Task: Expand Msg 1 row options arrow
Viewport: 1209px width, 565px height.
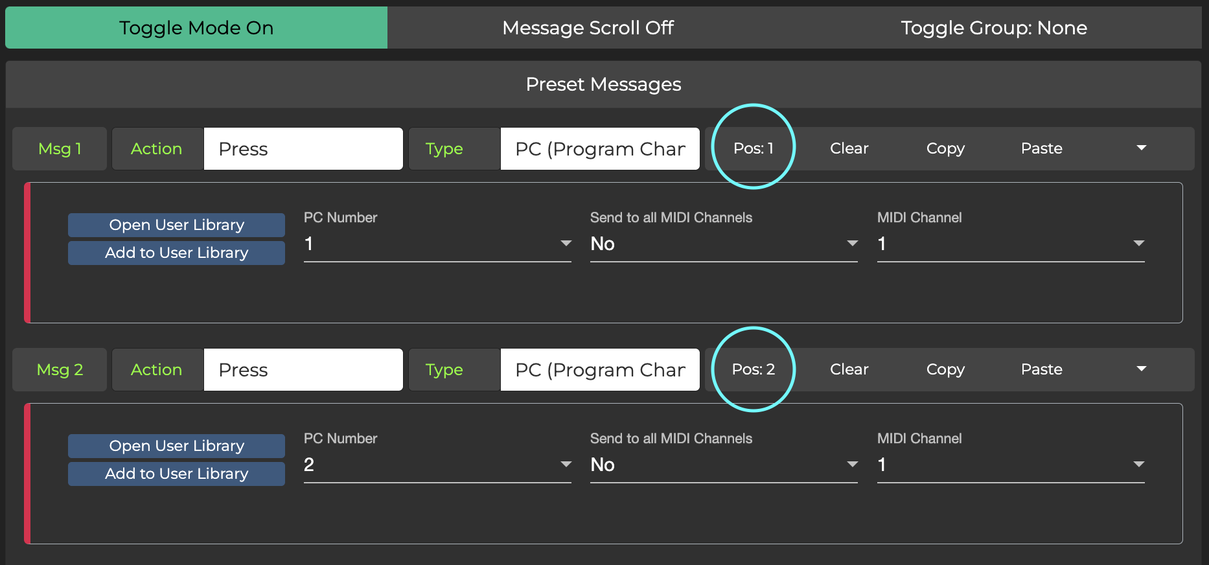Action: pyautogui.click(x=1141, y=148)
